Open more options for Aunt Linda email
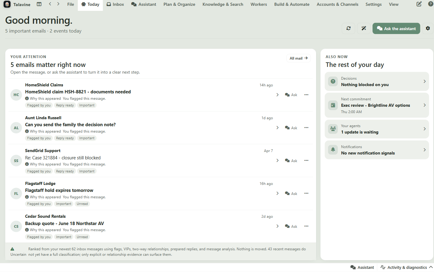The width and height of the screenshot is (434, 274). click(306, 128)
